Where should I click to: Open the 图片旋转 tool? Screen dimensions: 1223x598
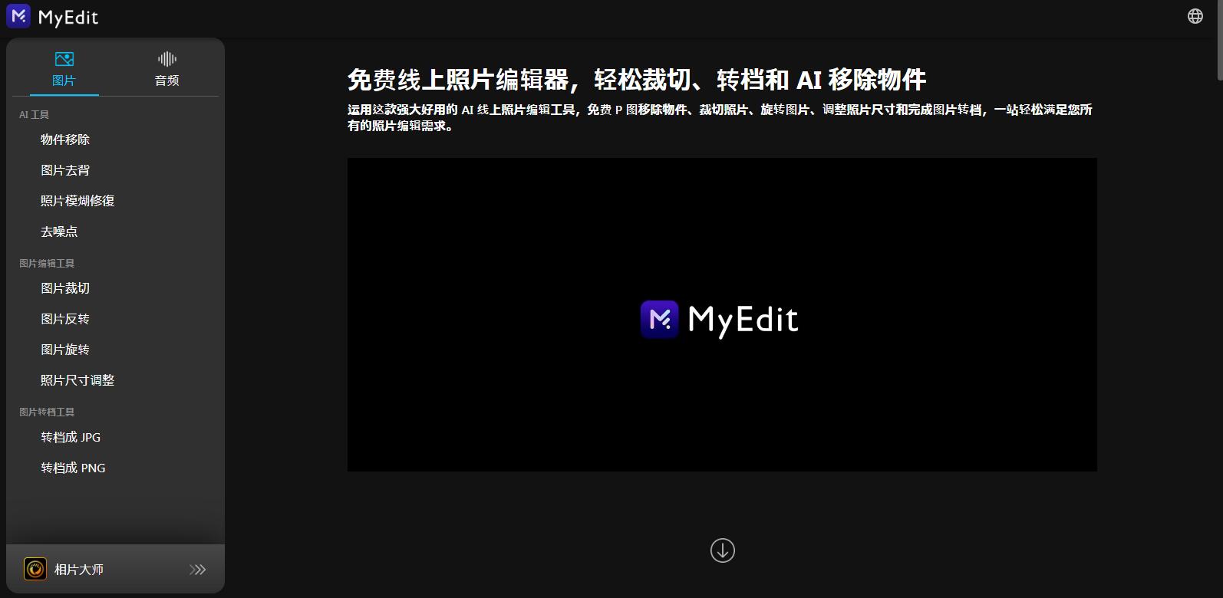pyautogui.click(x=65, y=350)
